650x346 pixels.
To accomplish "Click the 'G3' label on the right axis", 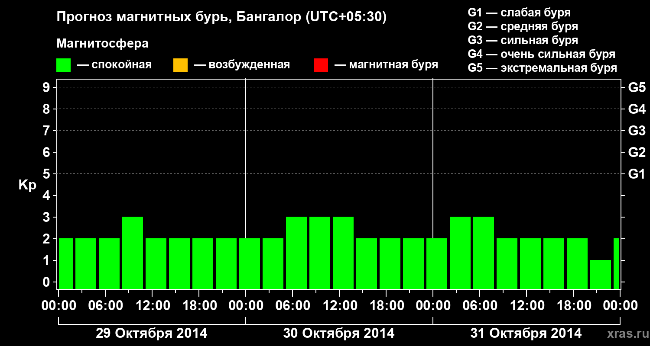I will click(637, 131).
